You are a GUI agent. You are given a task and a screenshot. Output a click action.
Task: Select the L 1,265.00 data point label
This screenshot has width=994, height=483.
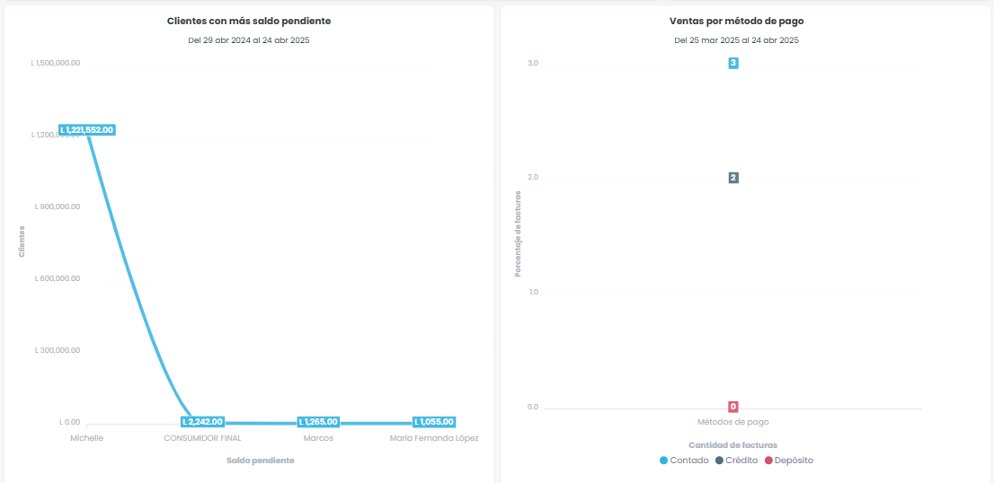click(319, 422)
